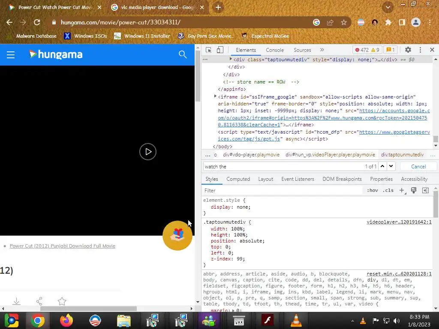Open the Accessibility tab
The width and height of the screenshot is (439, 329).
[x=414, y=179]
